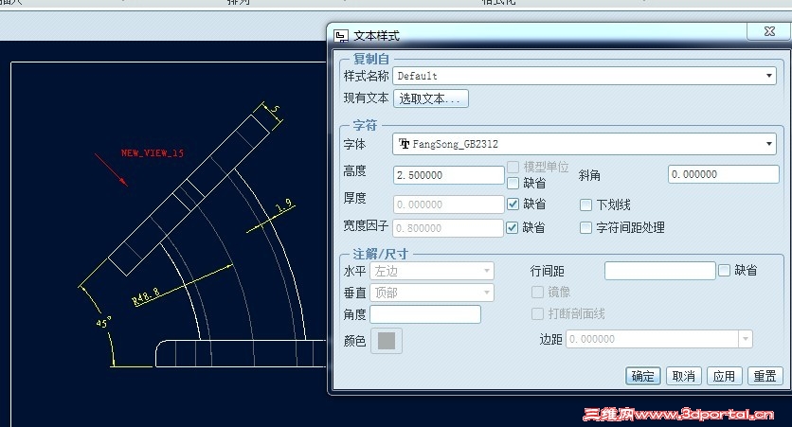Enable the 下划线 checkbox
This screenshot has height=427, width=792.
pyautogui.click(x=585, y=205)
